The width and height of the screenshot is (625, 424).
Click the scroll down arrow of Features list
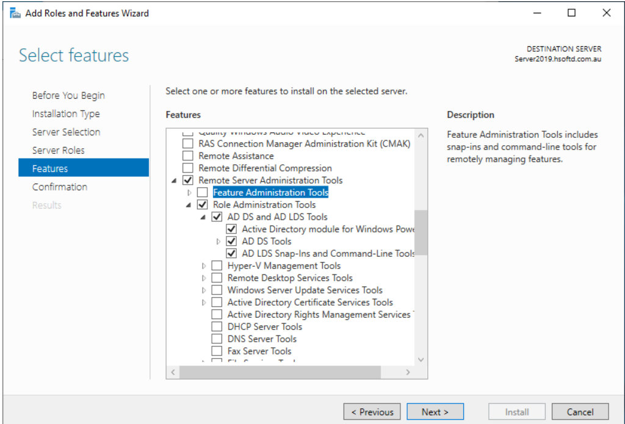click(421, 359)
